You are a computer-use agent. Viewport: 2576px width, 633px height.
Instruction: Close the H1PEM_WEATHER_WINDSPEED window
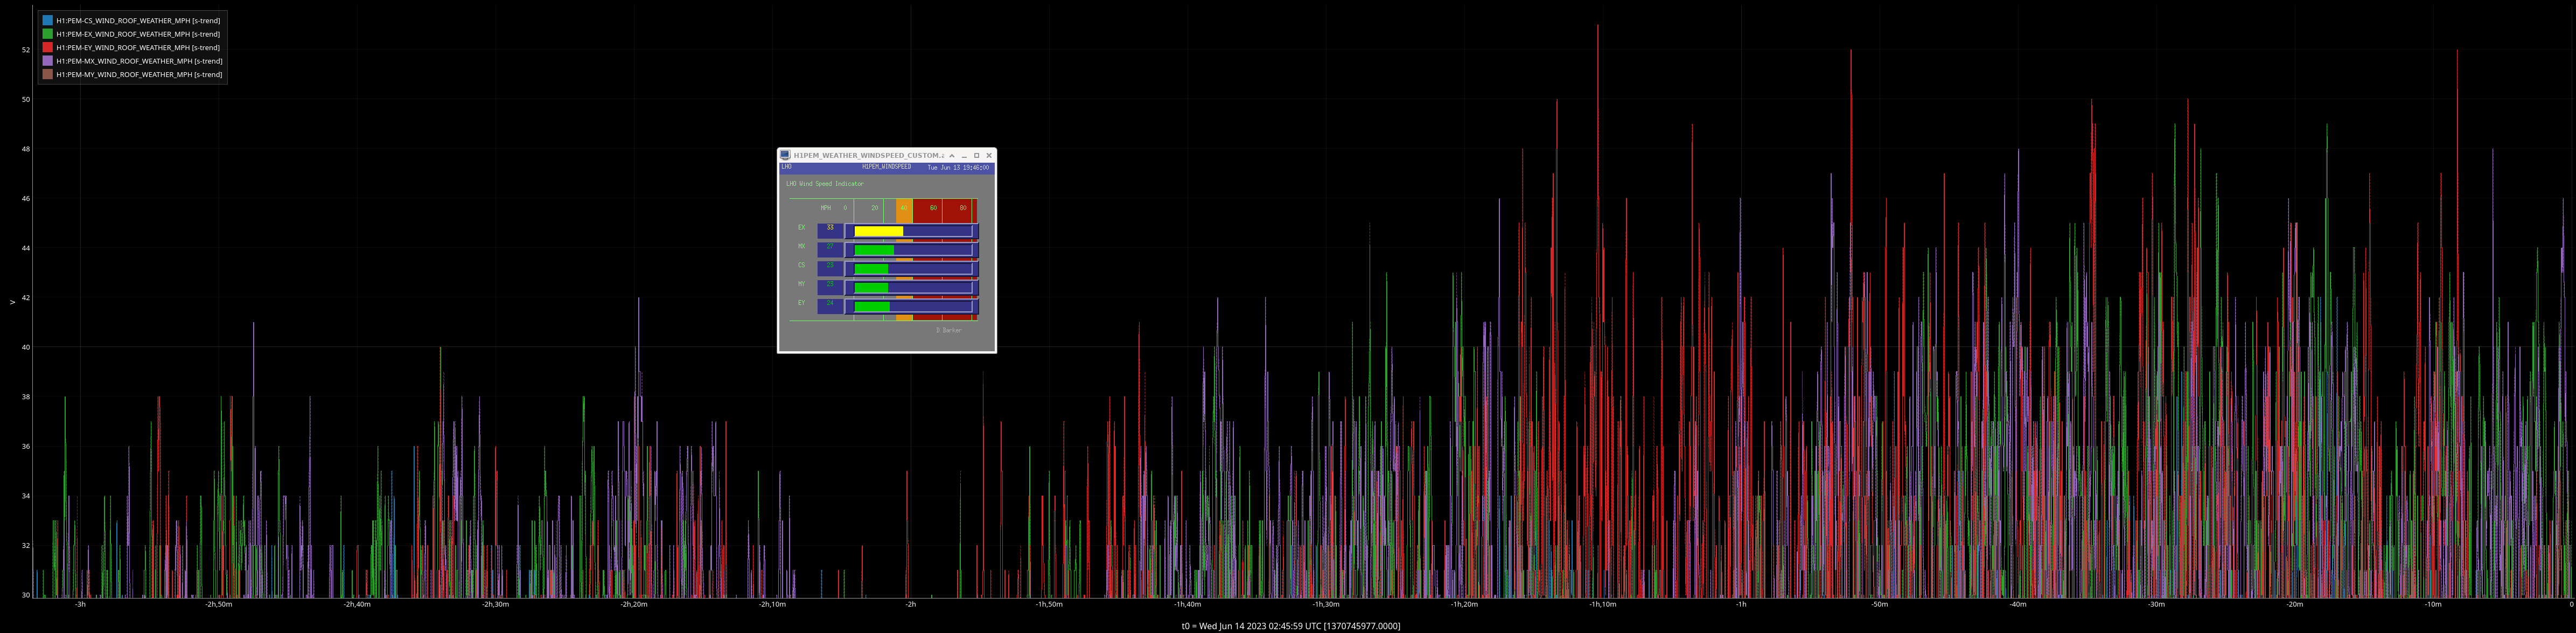(989, 155)
